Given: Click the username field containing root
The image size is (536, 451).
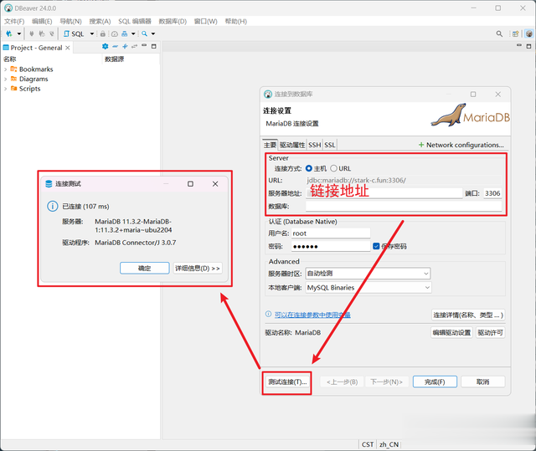Looking at the screenshot, I should [x=331, y=233].
